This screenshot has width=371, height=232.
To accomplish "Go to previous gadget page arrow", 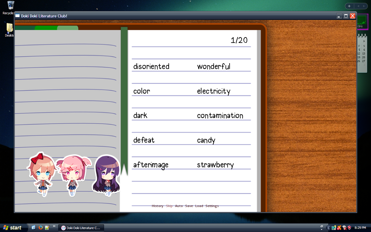I will [358, 6].
